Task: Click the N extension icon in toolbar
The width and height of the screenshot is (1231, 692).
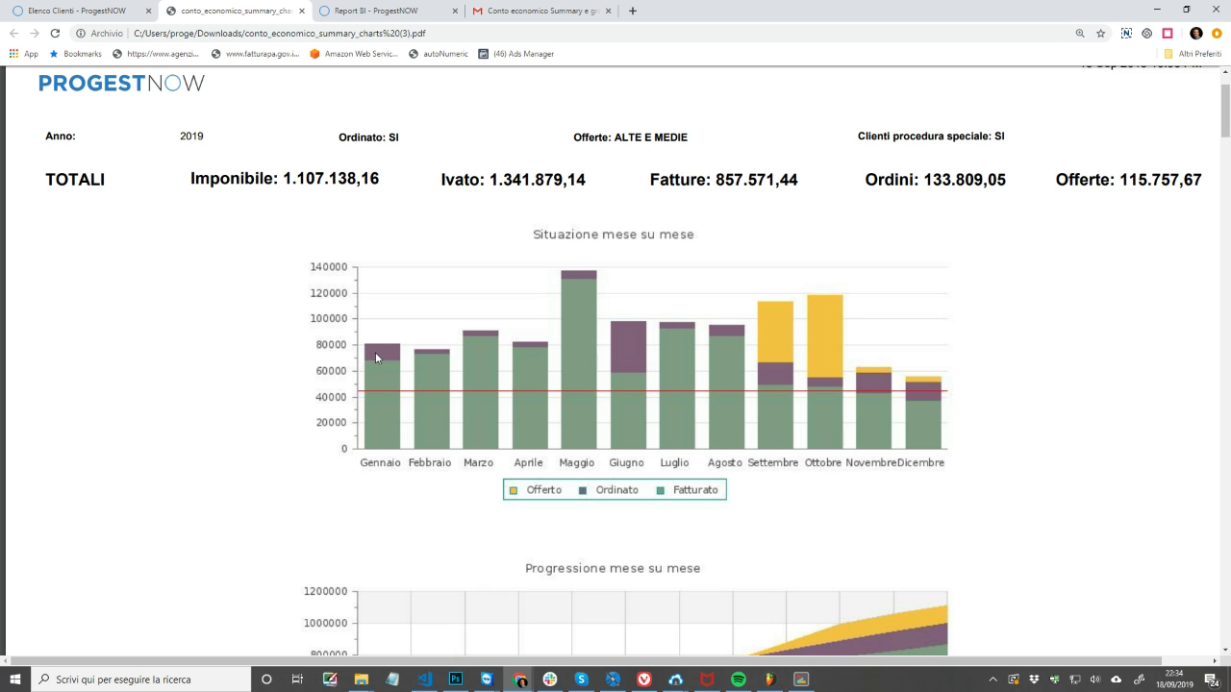Action: [1126, 33]
